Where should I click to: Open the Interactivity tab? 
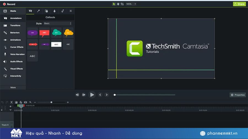click(13, 76)
